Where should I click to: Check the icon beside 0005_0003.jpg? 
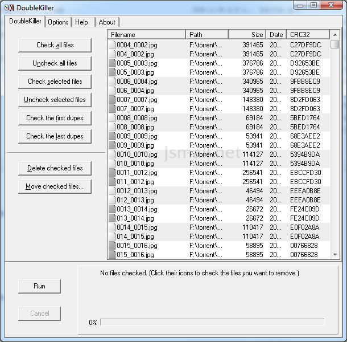112,63
